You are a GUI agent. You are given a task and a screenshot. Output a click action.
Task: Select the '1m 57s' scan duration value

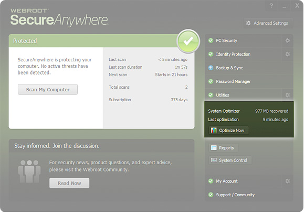point(181,67)
